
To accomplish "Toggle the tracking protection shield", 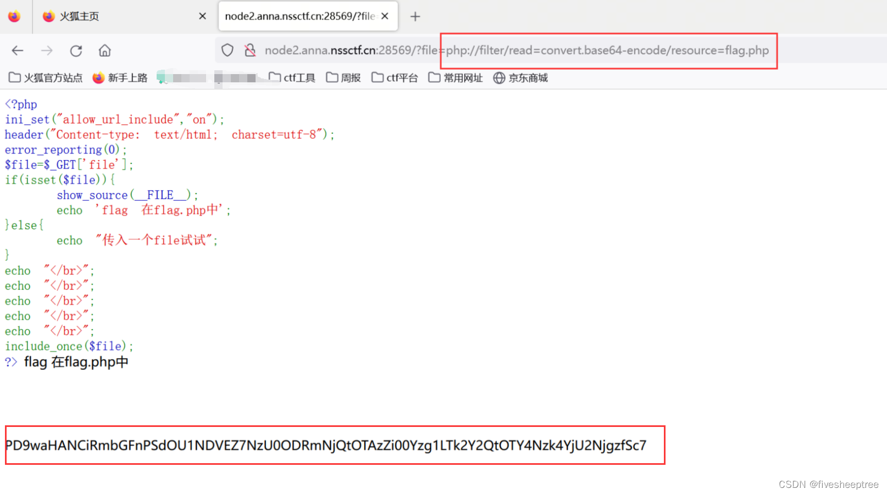I will 227,50.
